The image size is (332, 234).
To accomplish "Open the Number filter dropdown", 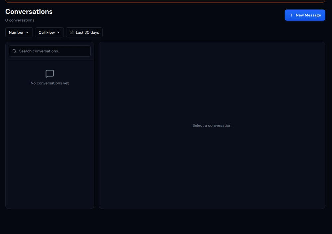I will (x=19, y=32).
